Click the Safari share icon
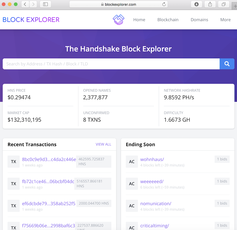This screenshot has width=237, height=230. (x=210, y=4)
